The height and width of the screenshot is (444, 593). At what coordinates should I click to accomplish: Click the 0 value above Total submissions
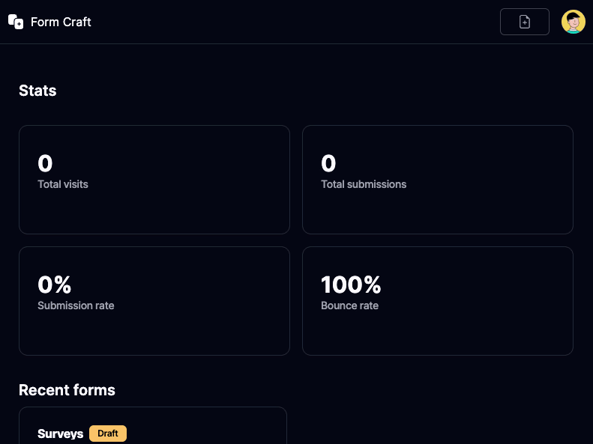click(x=328, y=163)
